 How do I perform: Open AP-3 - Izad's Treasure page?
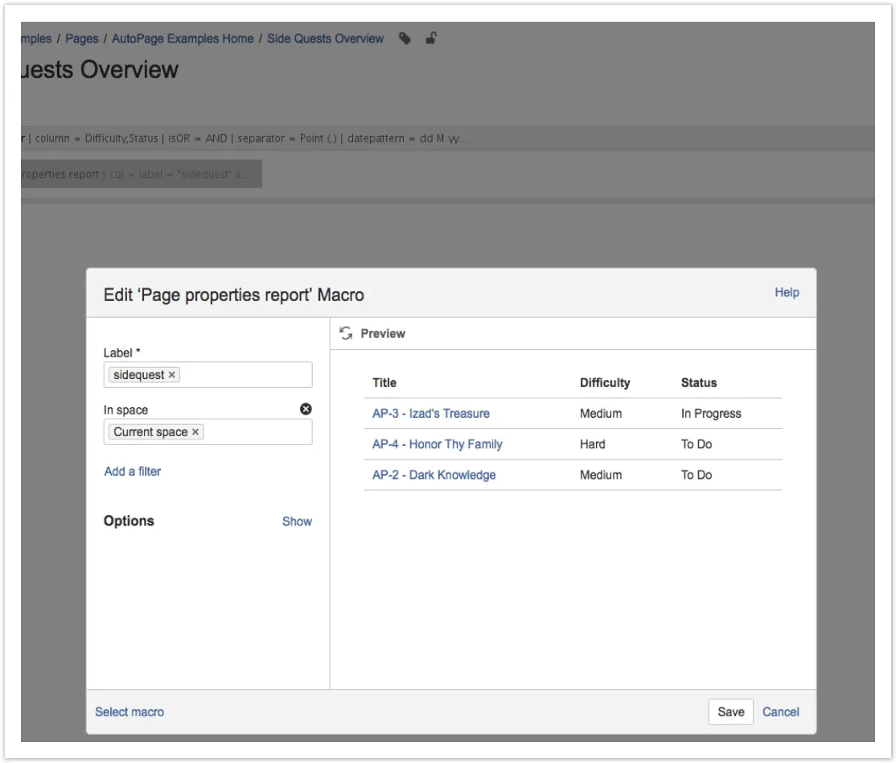pyautogui.click(x=430, y=414)
